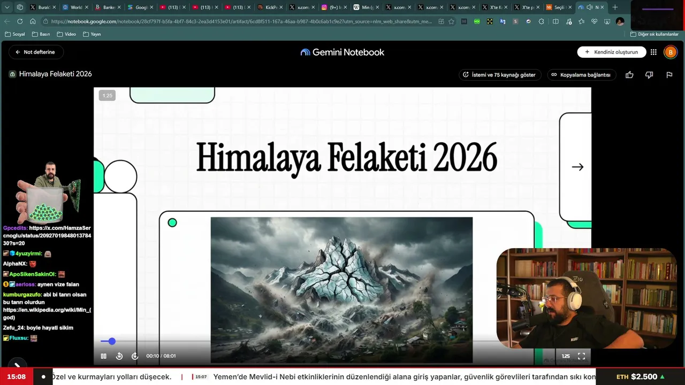Click the ETH $2.500 price ticker

640,376
